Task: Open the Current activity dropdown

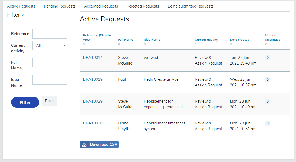Action: click(50, 46)
